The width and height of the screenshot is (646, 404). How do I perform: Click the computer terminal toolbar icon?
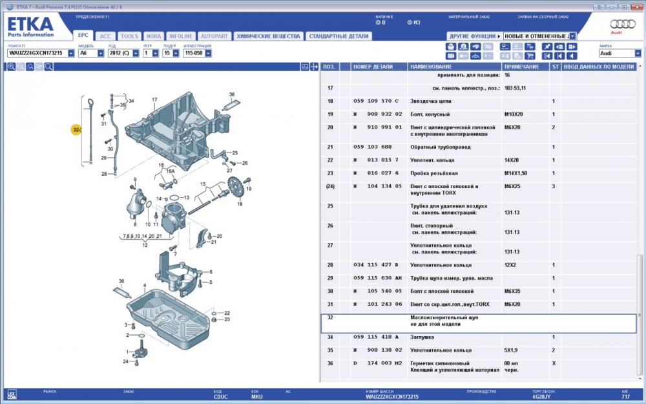pyautogui.click(x=505, y=47)
